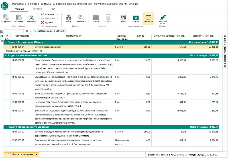Click grey redo arrow on left sidebar
228x158 pixels.
[x=1, y=41]
